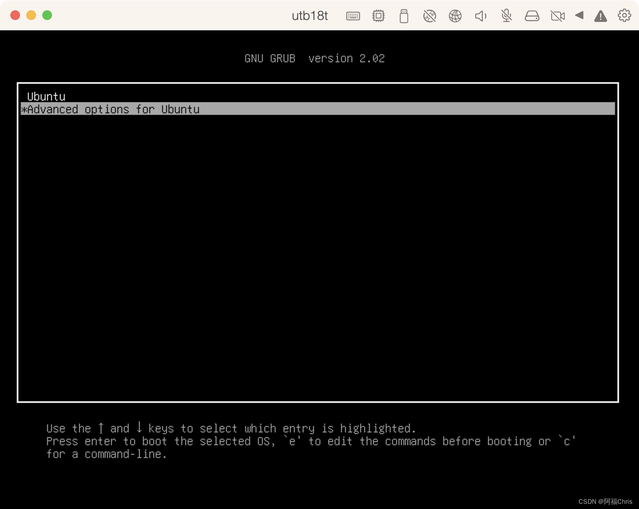Image resolution: width=639 pixels, height=509 pixels.
Task: Toggle the compass blocked icon
Action: tap(430, 16)
